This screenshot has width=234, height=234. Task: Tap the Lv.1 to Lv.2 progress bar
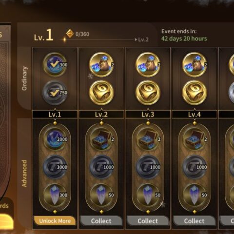point(99,39)
